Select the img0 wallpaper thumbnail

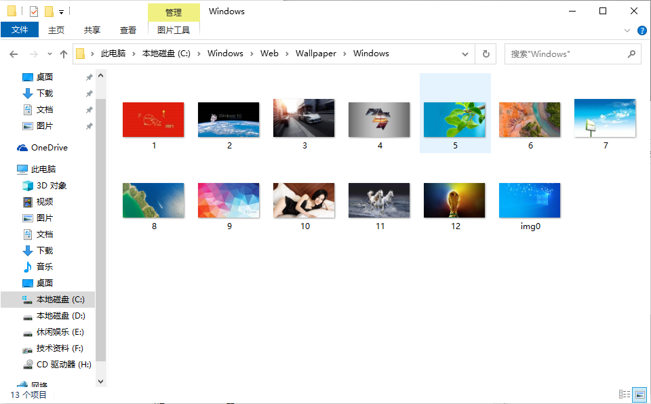pos(530,201)
